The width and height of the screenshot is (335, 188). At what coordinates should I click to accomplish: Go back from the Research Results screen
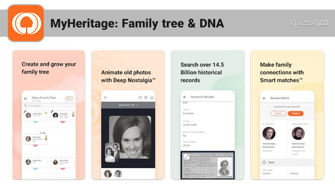pos(185,97)
